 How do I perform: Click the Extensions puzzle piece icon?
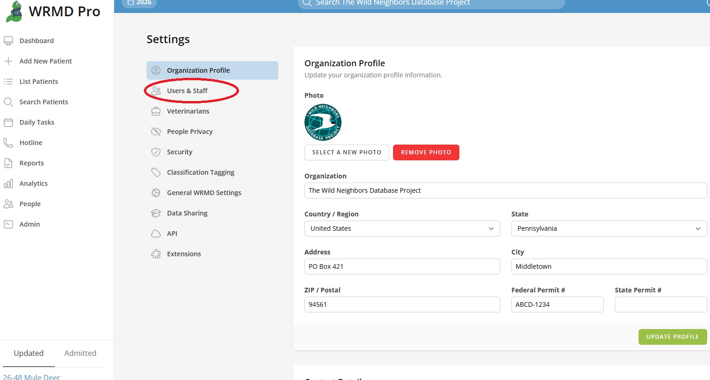point(156,254)
